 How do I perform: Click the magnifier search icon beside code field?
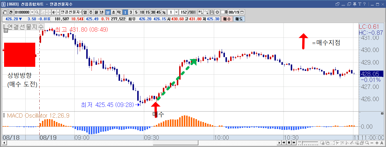point(37,12)
